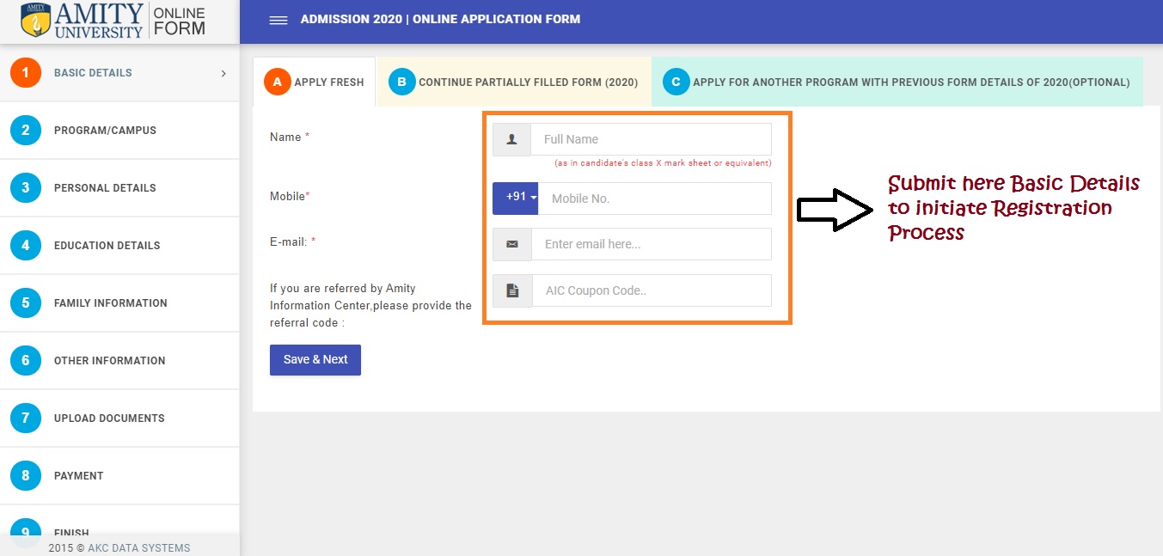Click the envelope icon beside email field

click(512, 244)
